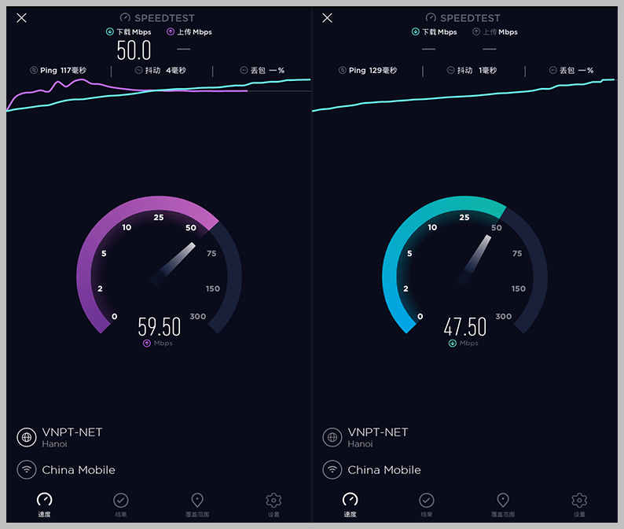Open 设置 gear icon in left panel
This screenshot has width=624, height=529.
273,503
